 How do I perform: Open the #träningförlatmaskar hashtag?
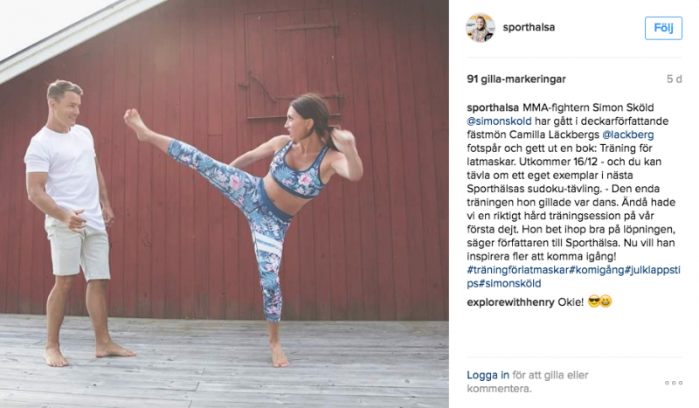point(518,270)
